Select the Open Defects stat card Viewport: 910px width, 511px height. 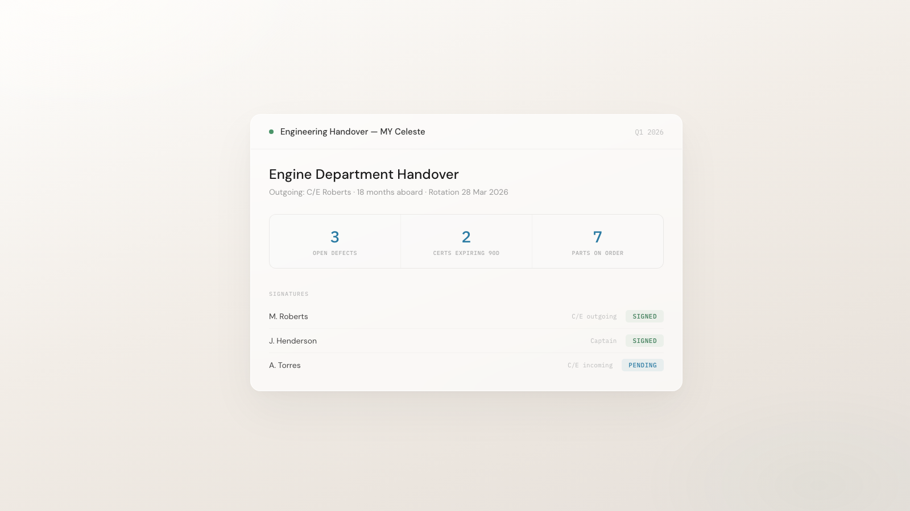click(334, 241)
